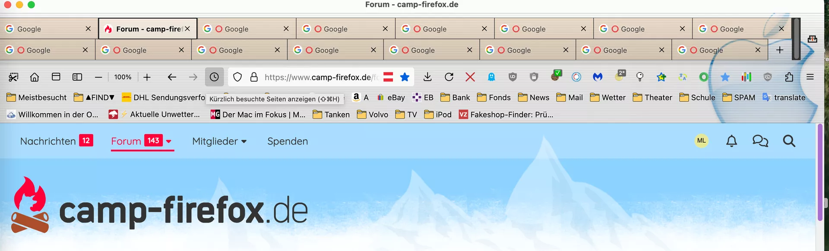Screen dimensions: 829x251
Task: Open the history clock button
Action: pos(214,77)
